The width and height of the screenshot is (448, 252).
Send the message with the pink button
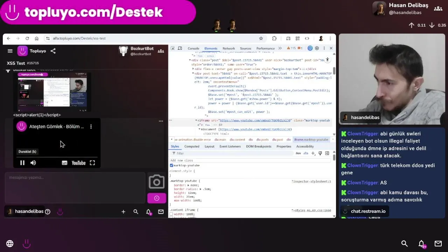click(156, 198)
